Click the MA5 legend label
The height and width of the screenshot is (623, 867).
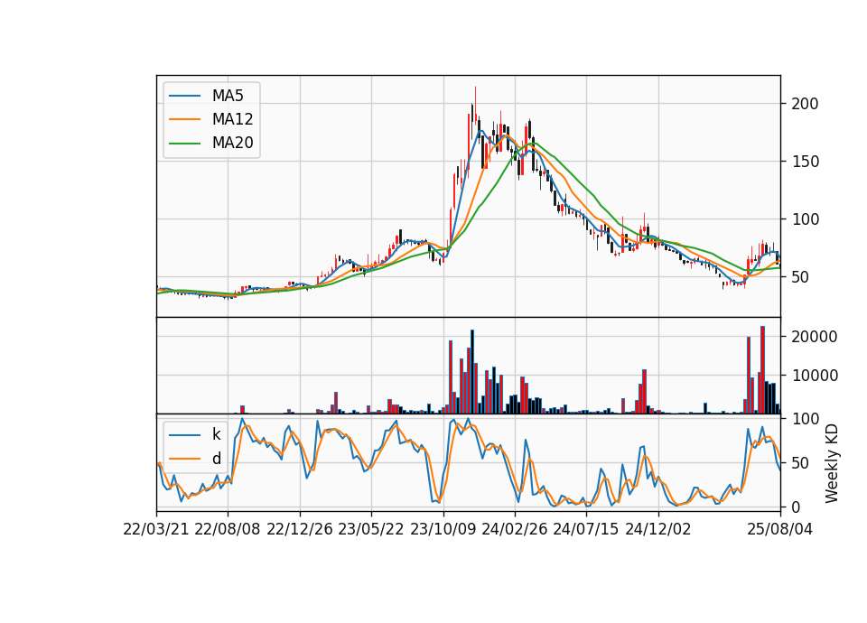[x=228, y=96]
